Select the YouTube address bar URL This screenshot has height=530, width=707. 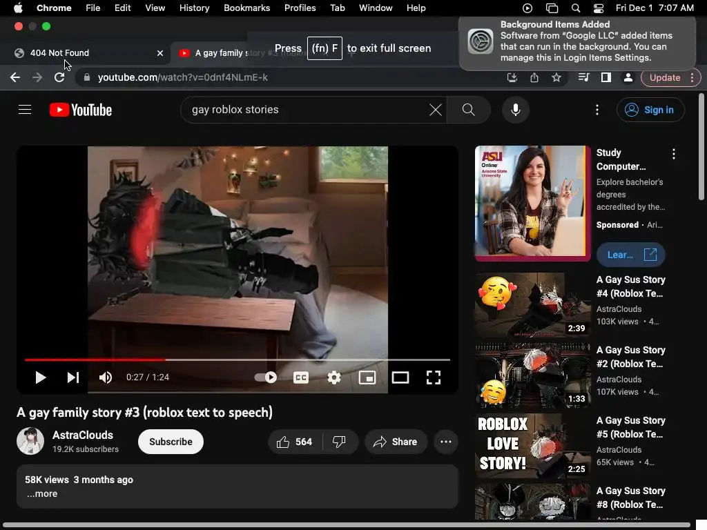click(182, 77)
